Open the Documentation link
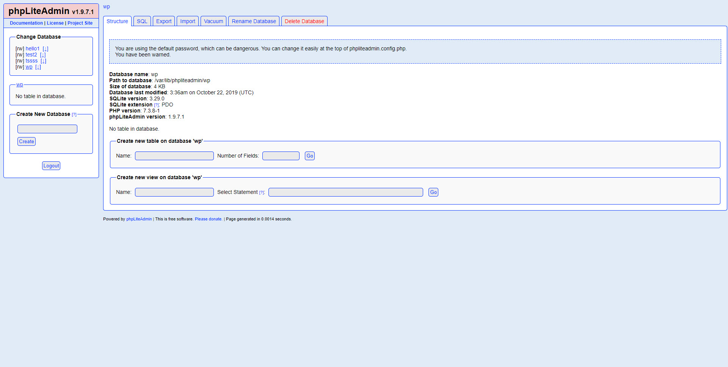Viewport: 728px width, 367px height. point(26,23)
